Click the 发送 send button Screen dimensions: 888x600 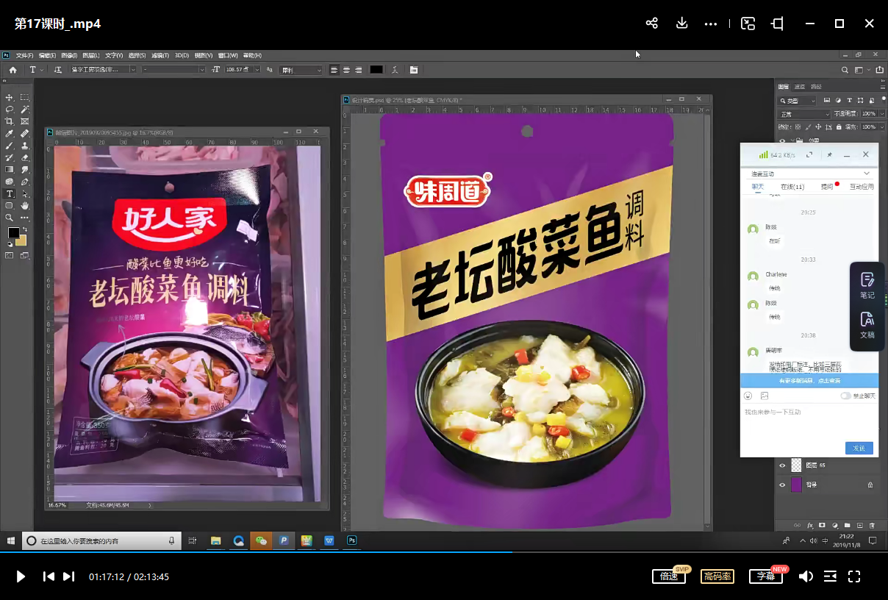coord(859,448)
